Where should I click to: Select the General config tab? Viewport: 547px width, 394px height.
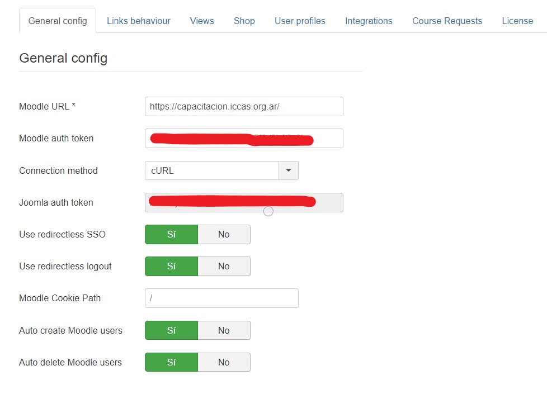(58, 21)
